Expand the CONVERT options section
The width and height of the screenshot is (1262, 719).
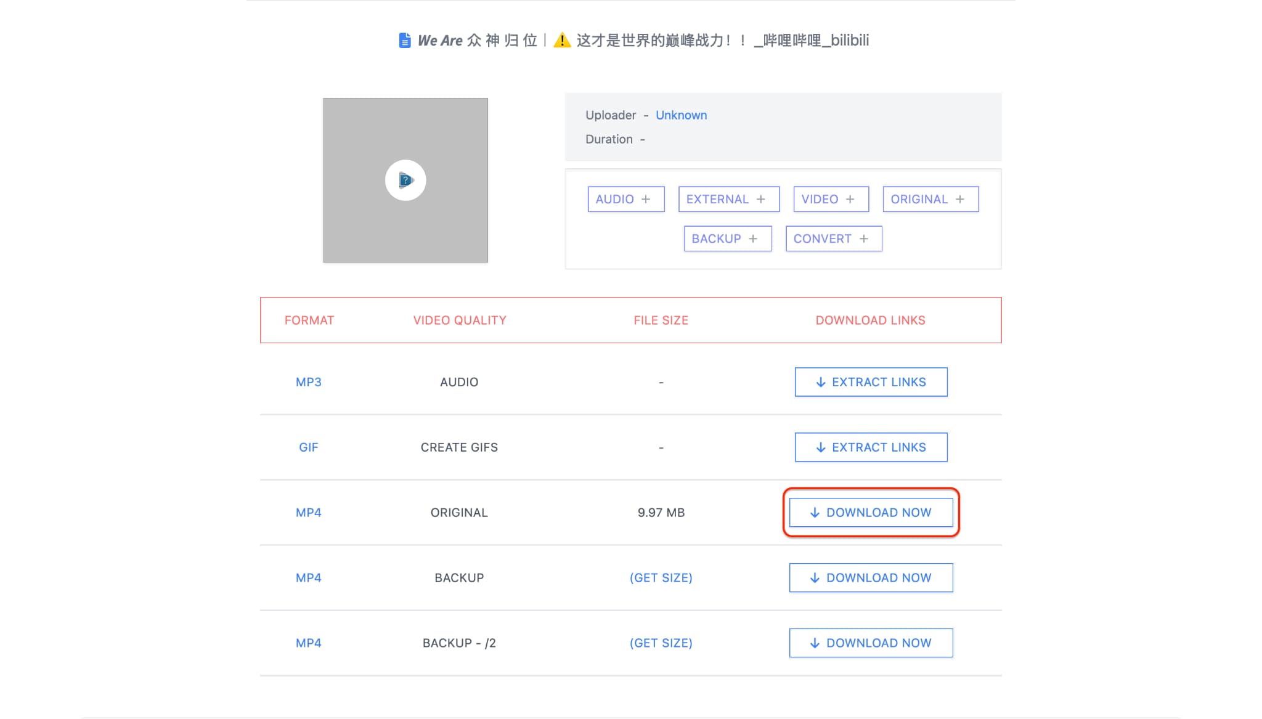coord(833,238)
